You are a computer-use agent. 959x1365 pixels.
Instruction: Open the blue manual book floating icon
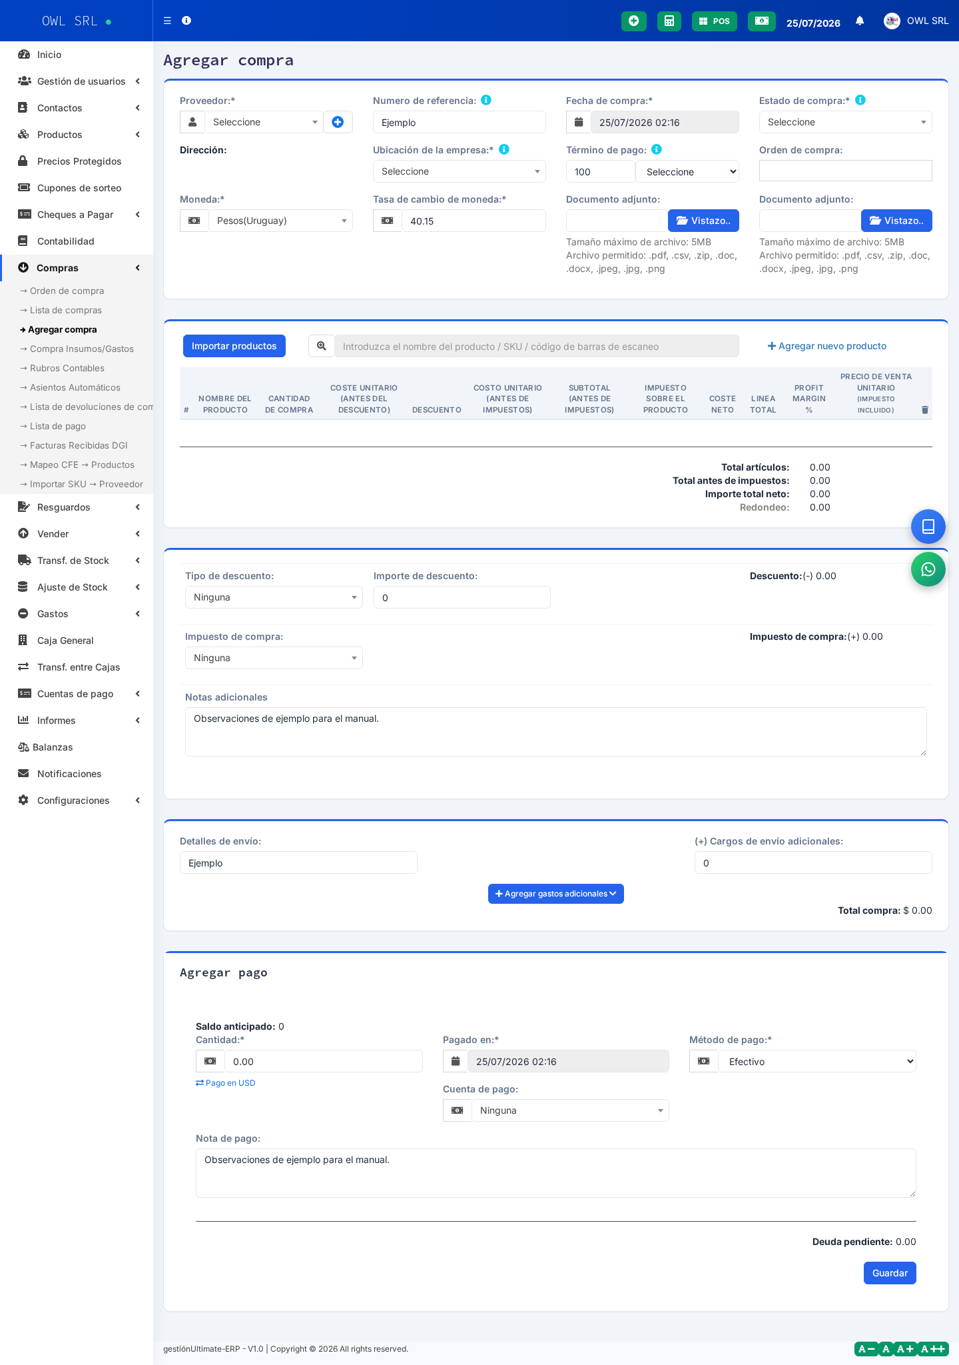point(928,527)
